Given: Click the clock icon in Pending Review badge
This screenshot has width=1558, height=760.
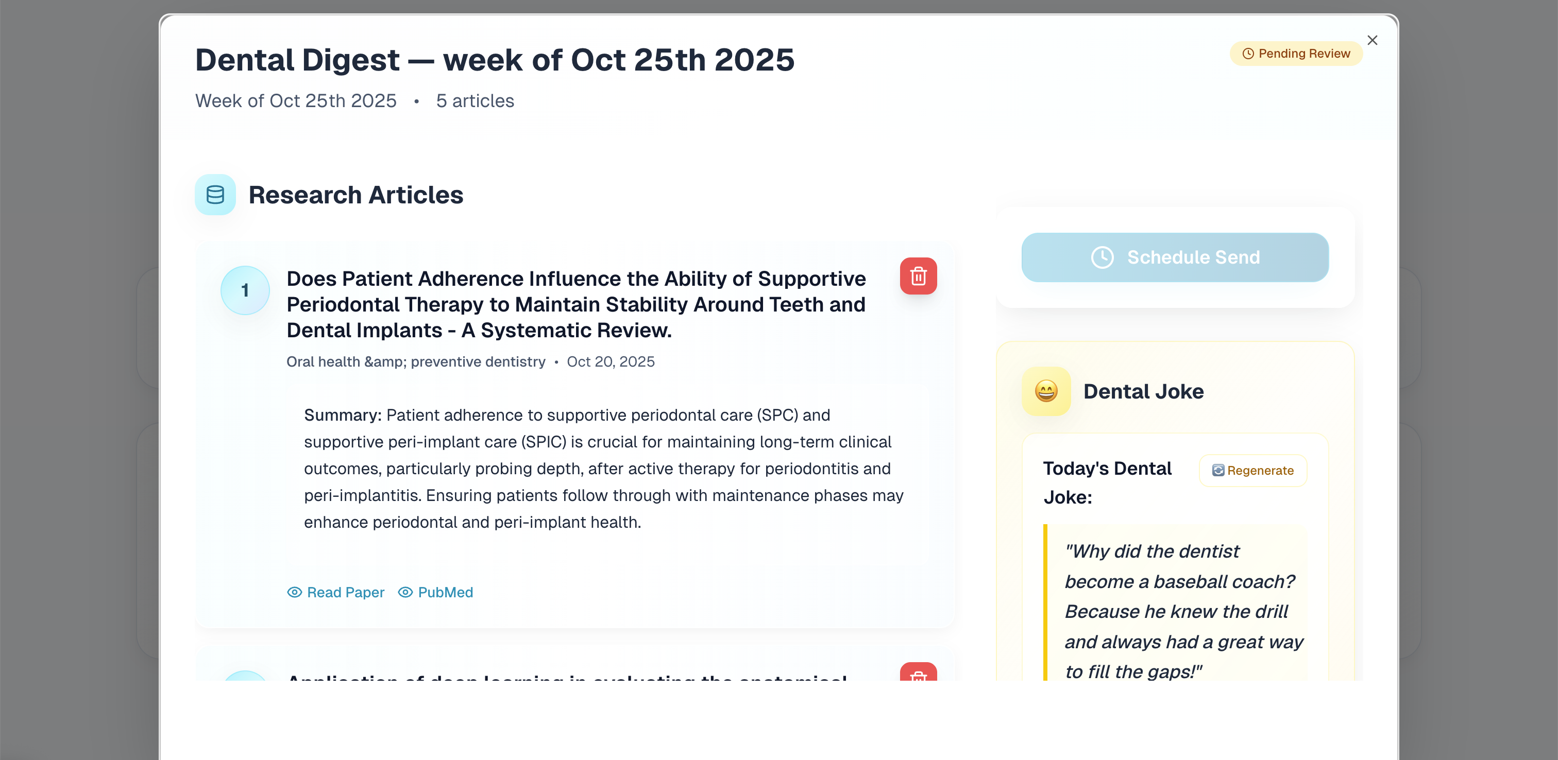Looking at the screenshot, I should tap(1248, 53).
